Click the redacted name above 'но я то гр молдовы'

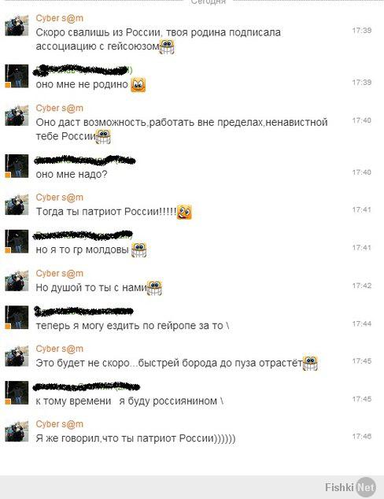pyautogui.click(x=83, y=235)
